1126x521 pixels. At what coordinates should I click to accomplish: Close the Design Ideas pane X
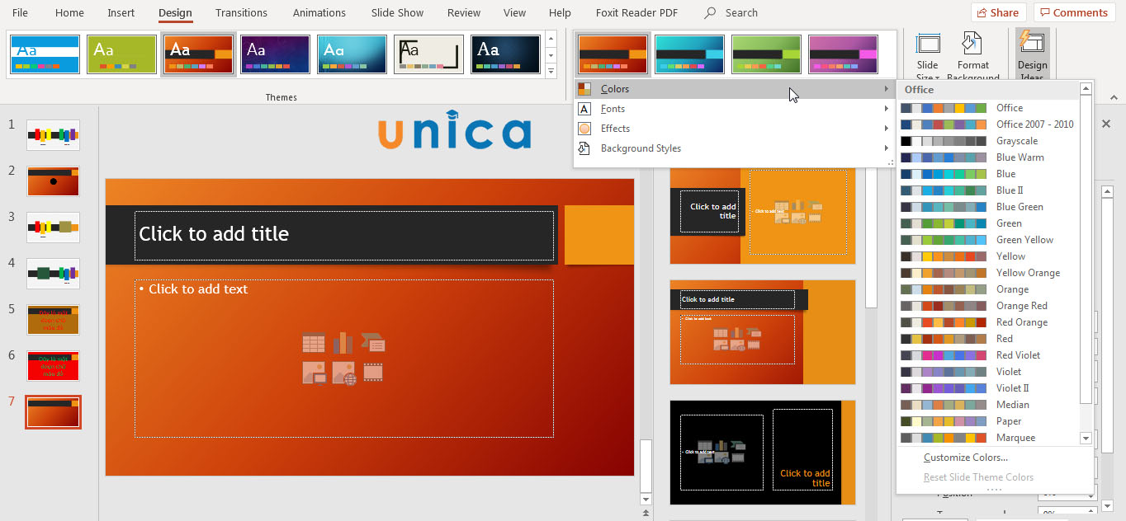click(1106, 124)
